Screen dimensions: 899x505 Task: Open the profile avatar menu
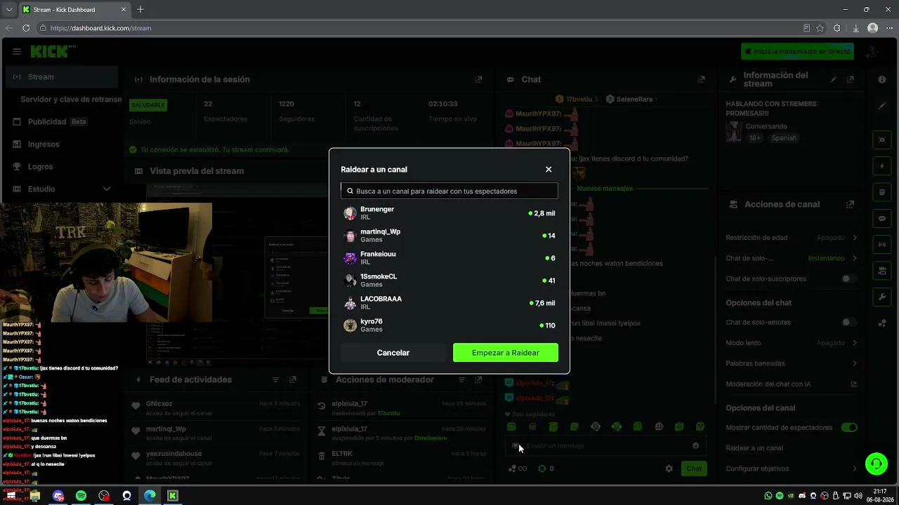(x=872, y=51)
